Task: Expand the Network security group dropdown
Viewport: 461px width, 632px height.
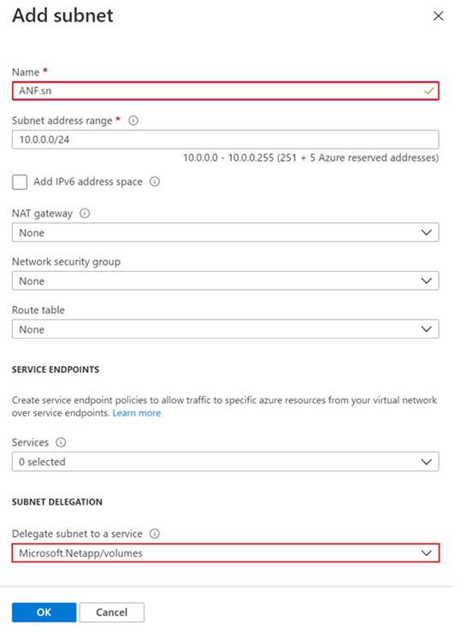Action: tap(225, 281)
